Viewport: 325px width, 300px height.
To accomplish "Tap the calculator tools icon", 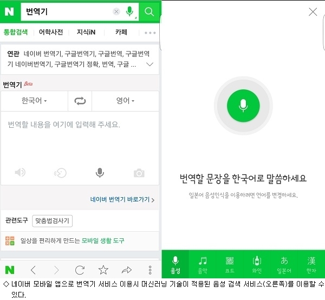I will [10, 240].
